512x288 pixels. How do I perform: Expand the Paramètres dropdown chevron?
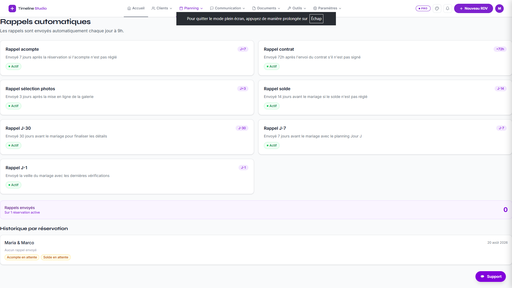tap(340, 9)
